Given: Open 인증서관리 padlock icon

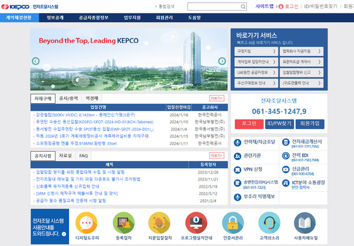Looking at the screenshot, I should [x=233, y=223].
